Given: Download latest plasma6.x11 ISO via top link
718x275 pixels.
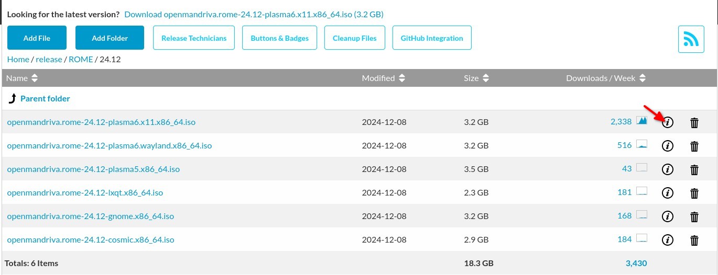Looking at the screenshot, I should (257, 14).
